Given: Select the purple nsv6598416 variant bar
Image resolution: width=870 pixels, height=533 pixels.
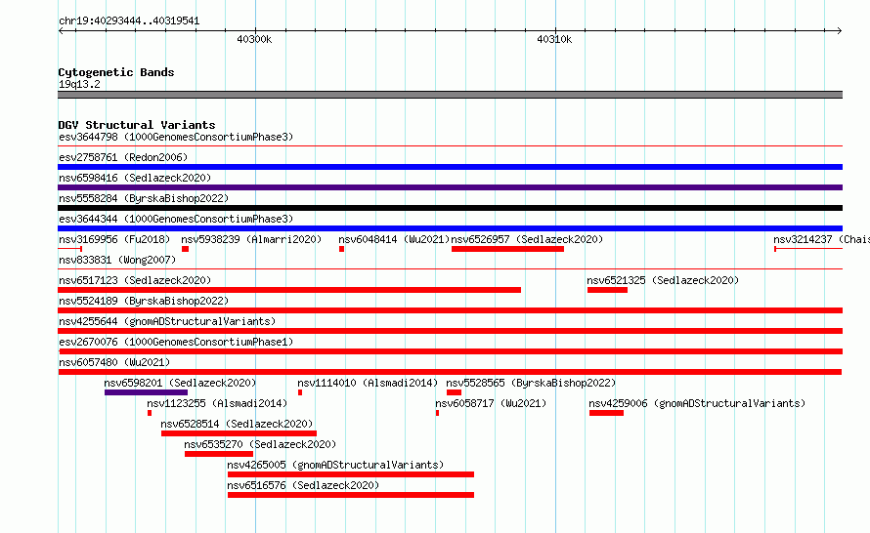Looking at the screenshot, I should (x=450, y=187).
